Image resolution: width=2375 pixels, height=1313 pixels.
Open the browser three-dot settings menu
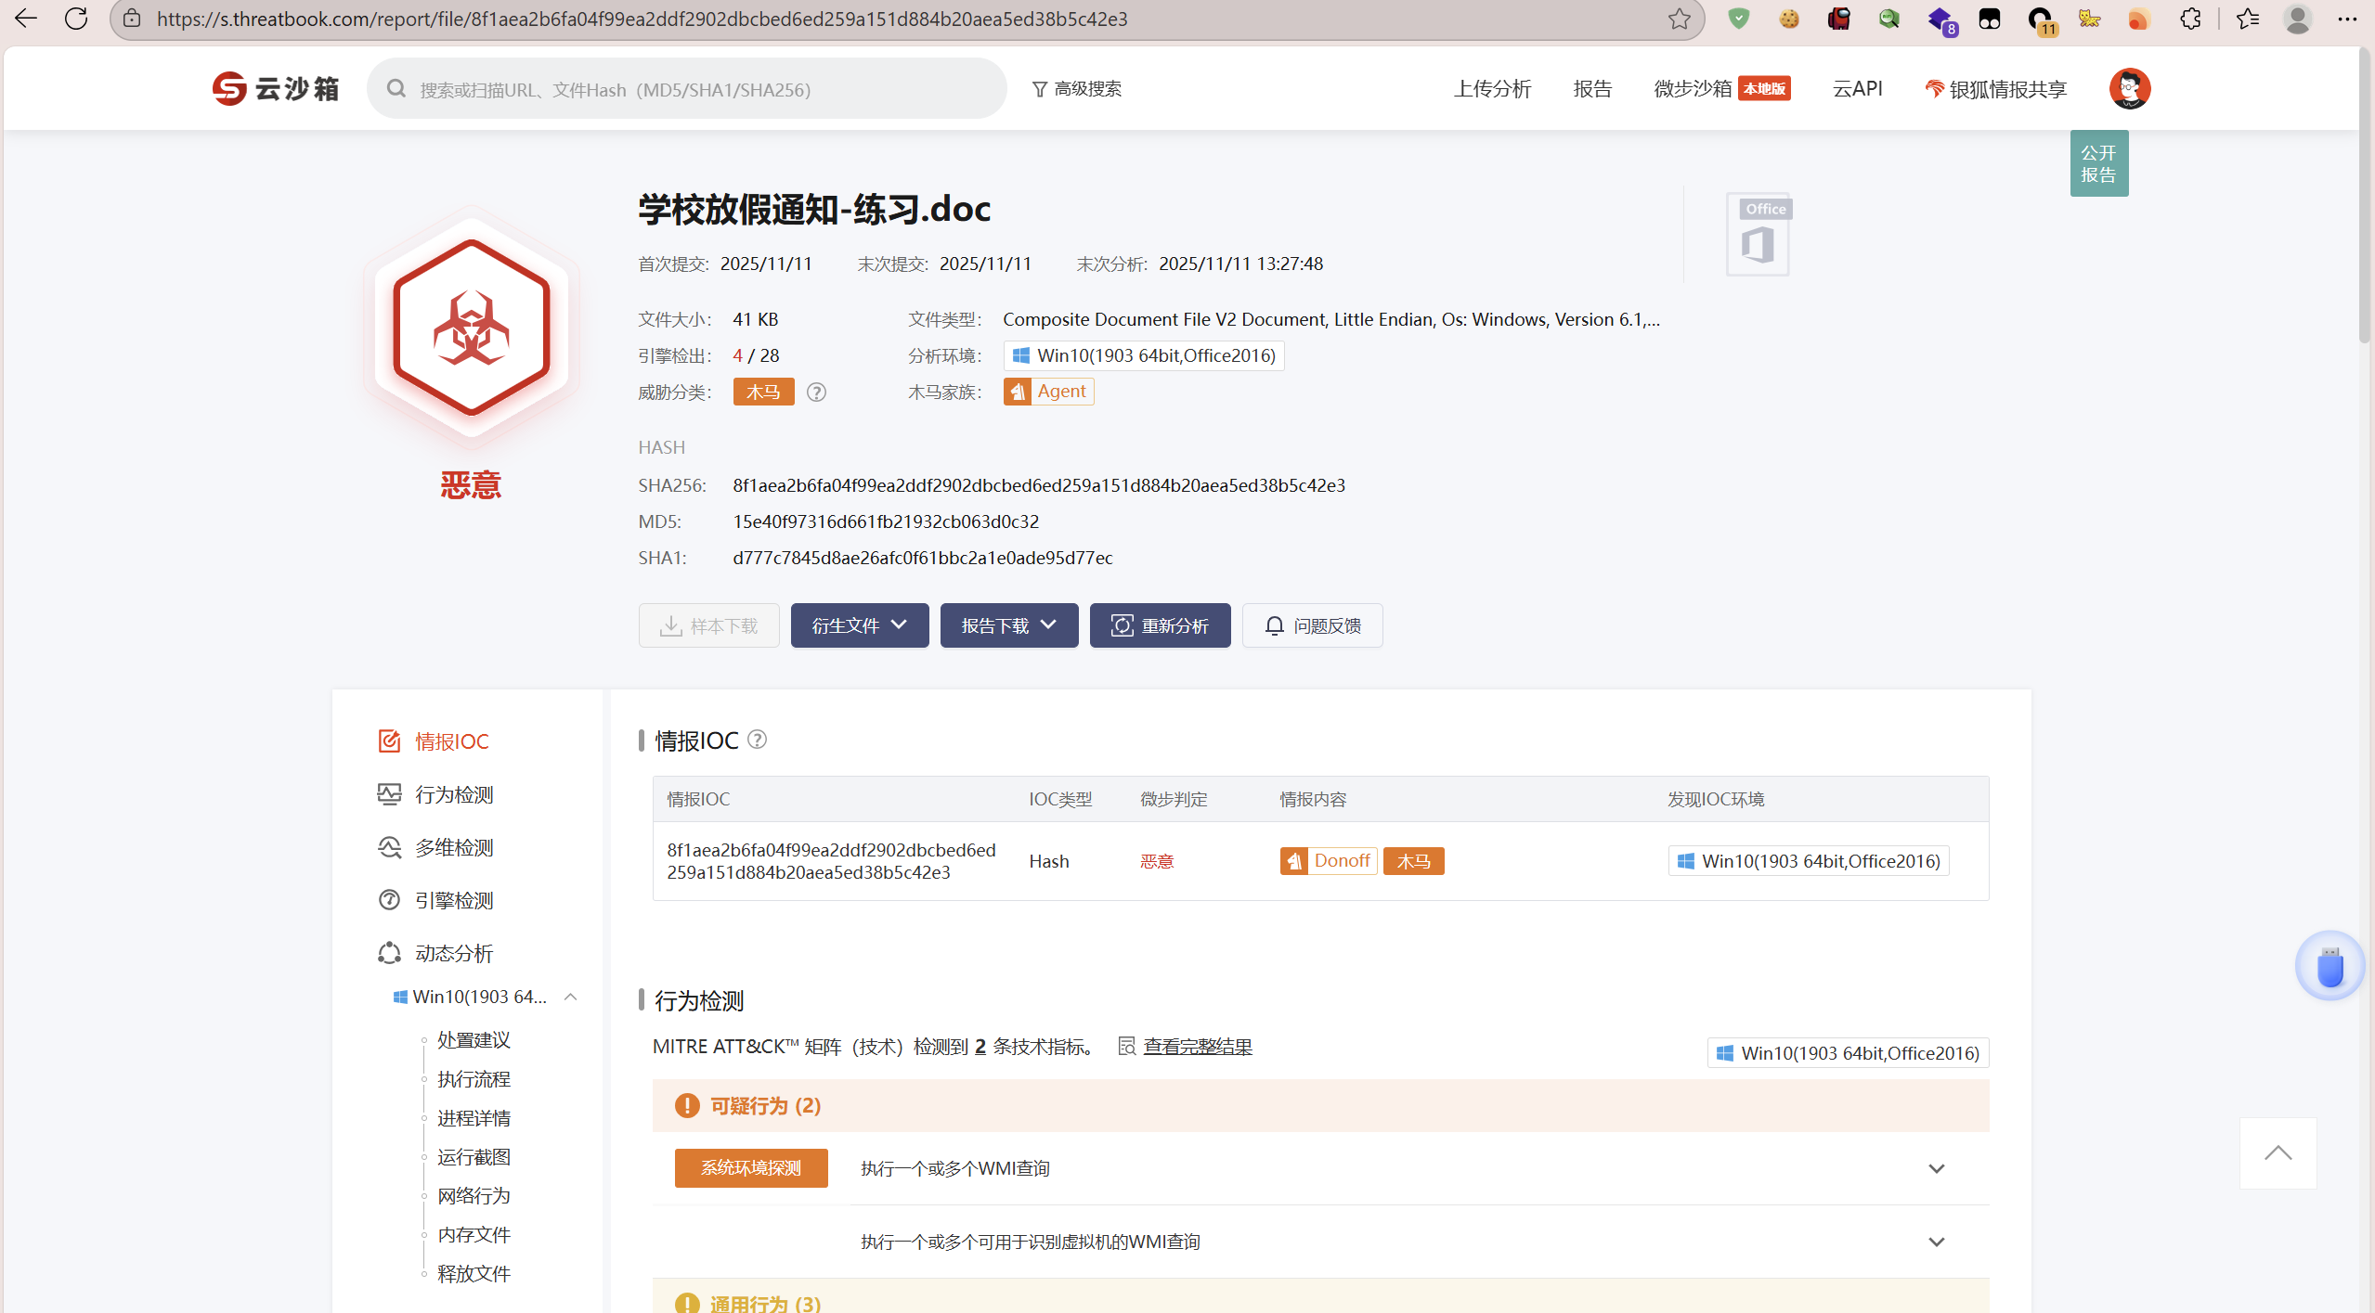tap(2347, 19)
